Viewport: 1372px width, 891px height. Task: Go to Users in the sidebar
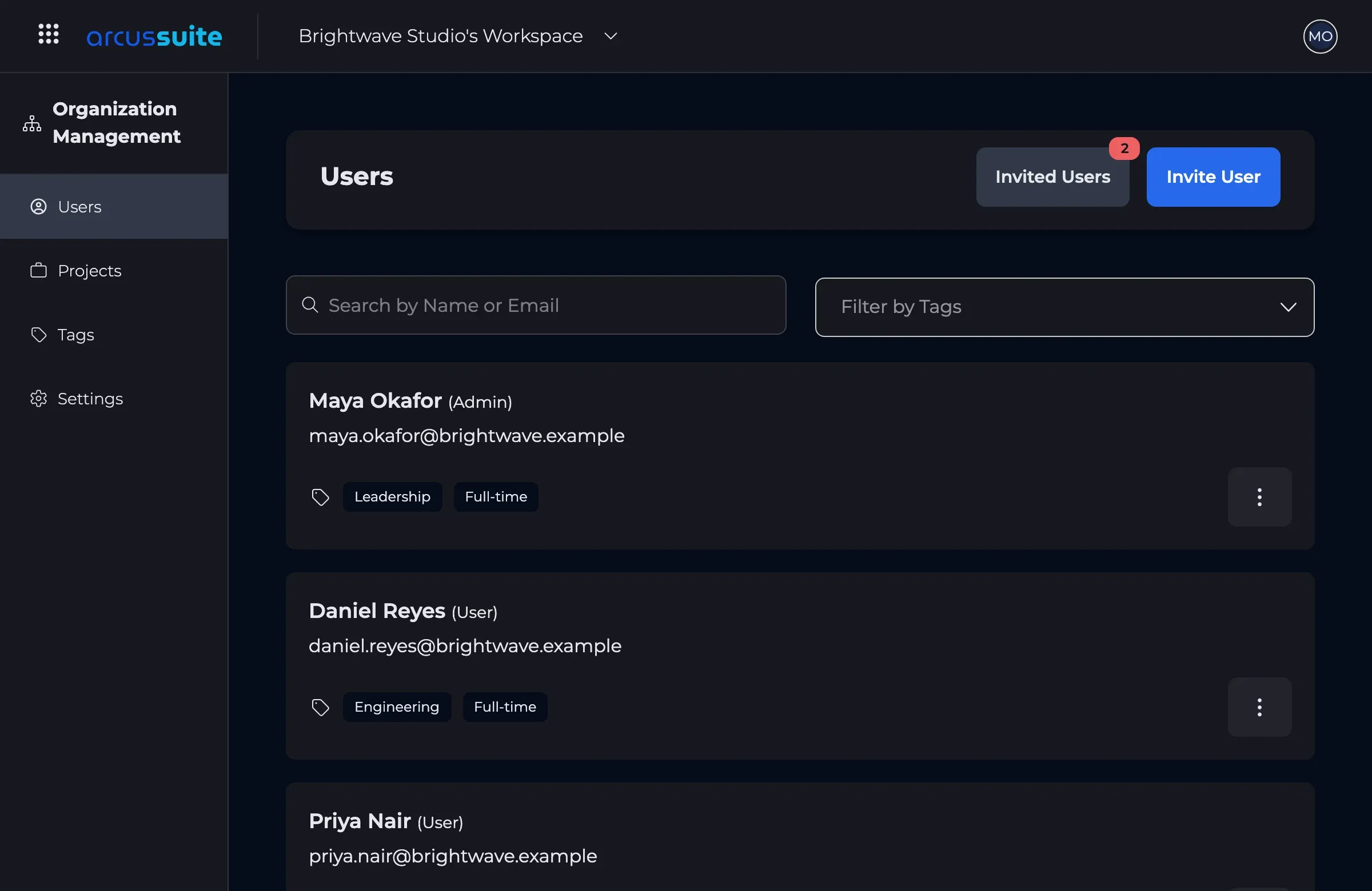[114, 207]
